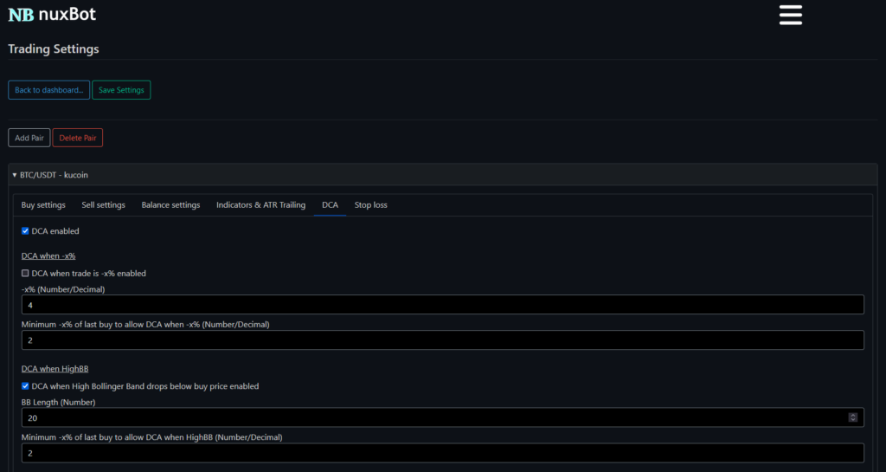The image size is (886, 472).
Task: Enable DCA when trade is -x% checkbox
Action: click(25, 273)
